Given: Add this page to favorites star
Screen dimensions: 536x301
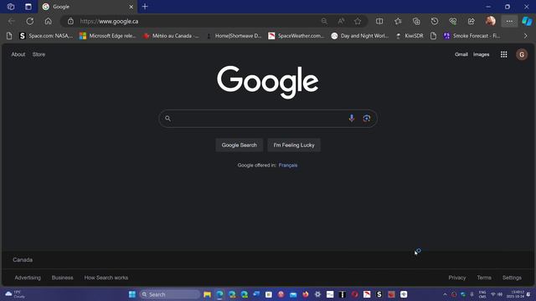Looking at the screenshot, I should click(x=358, y=21).
